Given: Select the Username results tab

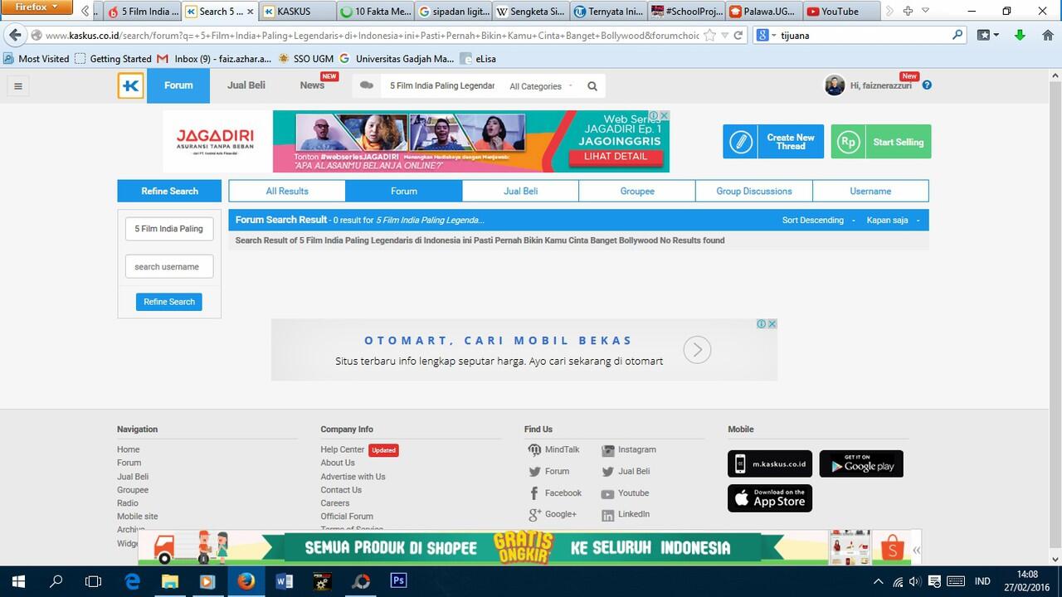Looking at the screenshot, I should (x=870, y=191).
